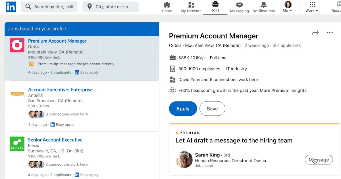Viewport: 341px width, 179px height.
Task: Click the share arrow on the Premium Account Manager posting
Action: pos(315,32)
